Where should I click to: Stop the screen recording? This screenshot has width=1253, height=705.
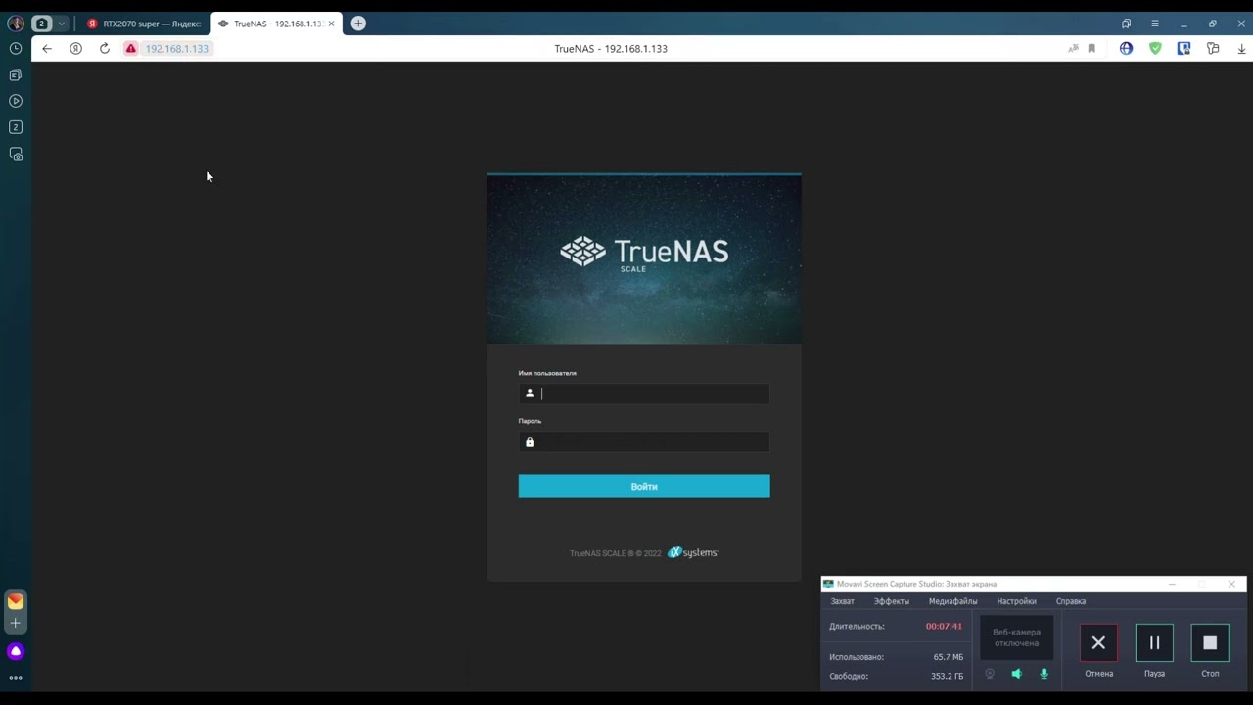pos(1210,643)
